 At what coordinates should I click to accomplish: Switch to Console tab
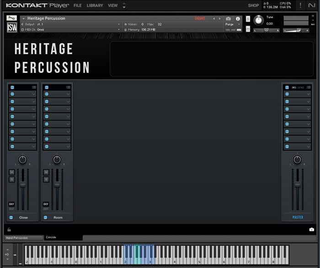coord(63,237)
